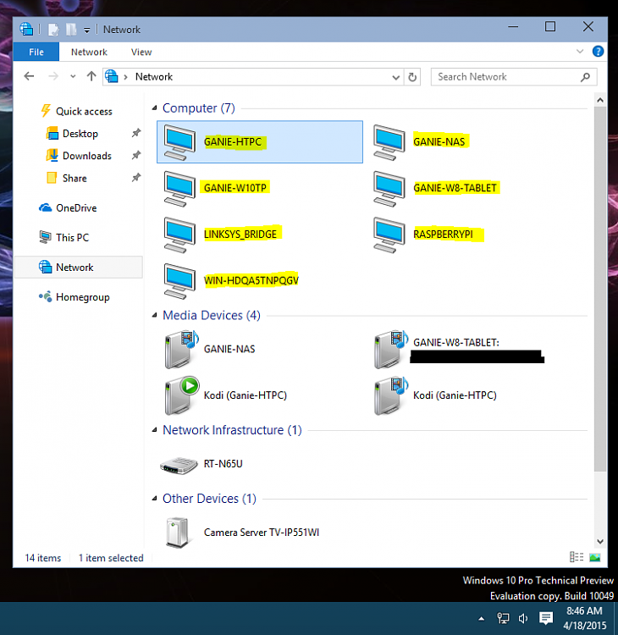Click the Refresh button beside address bar
Viewport: 618px width, 635px height.
coord(412,77)
